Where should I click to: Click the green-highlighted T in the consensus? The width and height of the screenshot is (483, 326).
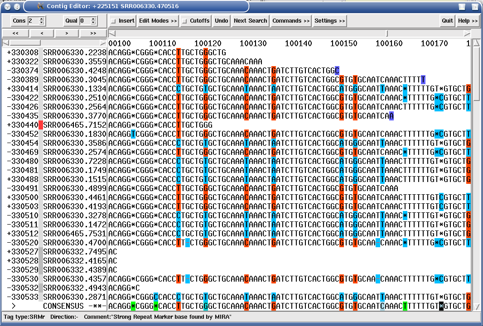[x=405, y=306]
